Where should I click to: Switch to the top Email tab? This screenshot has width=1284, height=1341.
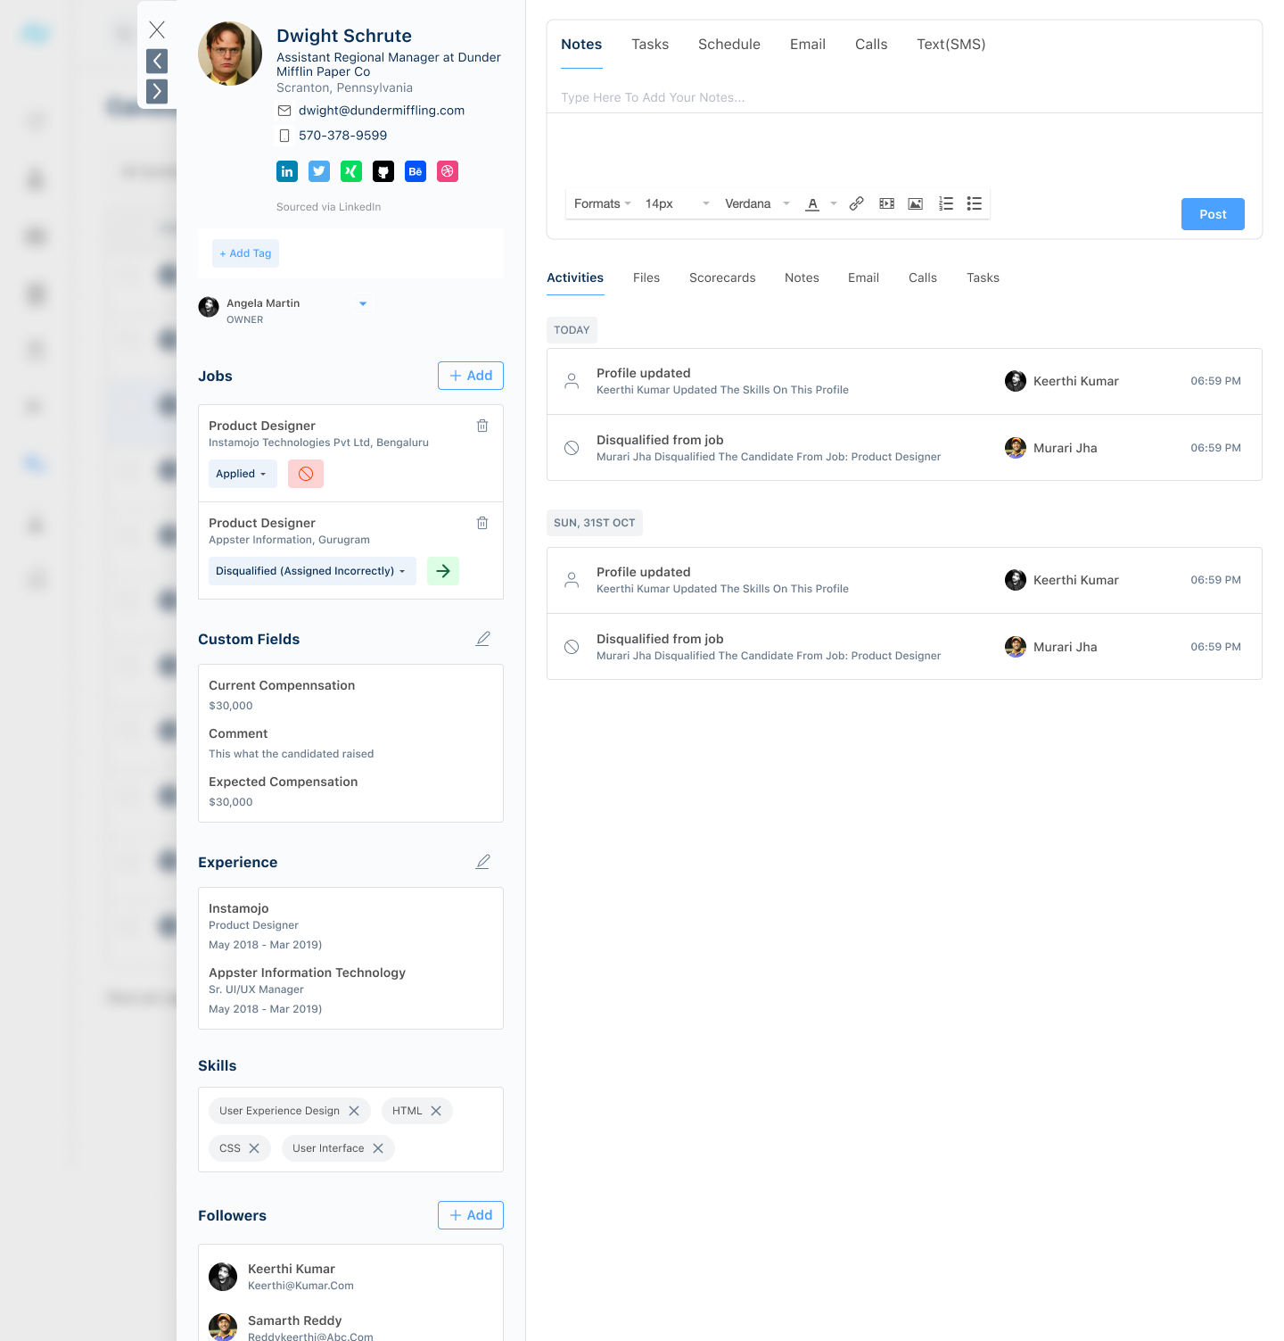coord(808,45)
